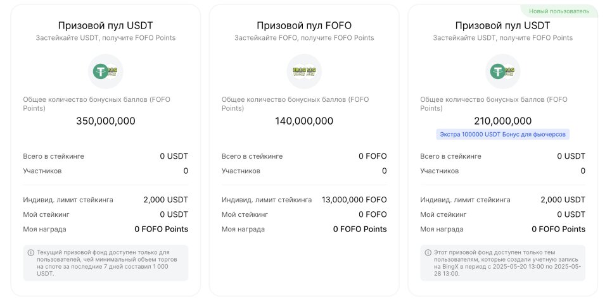Click the 140,000,000 bonus points amount
This screenshot has width=612, height=306.
click(x=304, y=121)
